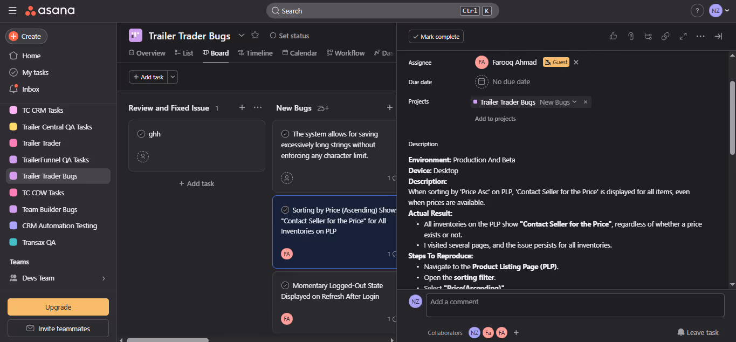This screenshot has width=736, height=342.
Task: Open task more actions ellipsis
Action: click(x=700, y=36)
